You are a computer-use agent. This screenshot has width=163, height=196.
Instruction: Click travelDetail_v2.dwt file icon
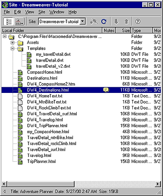pos(29,66)
